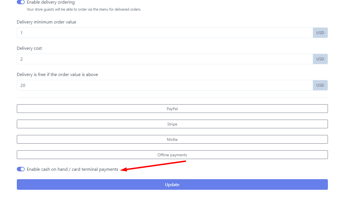Image resolution: width=345 pixels, height=199 pixels.
Task: Click the "Enable delivery ordering" label text
Action: click(x=51, y=2)
